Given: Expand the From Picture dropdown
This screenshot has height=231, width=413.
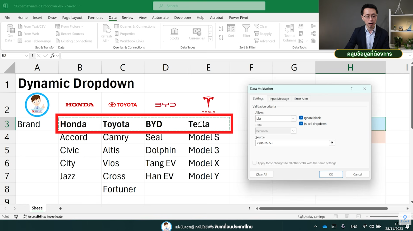Looking at the screenshot, I should (82, 26).
